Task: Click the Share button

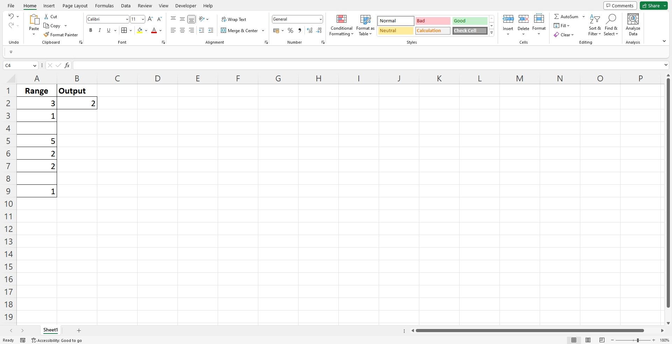Action: [652, 6]
